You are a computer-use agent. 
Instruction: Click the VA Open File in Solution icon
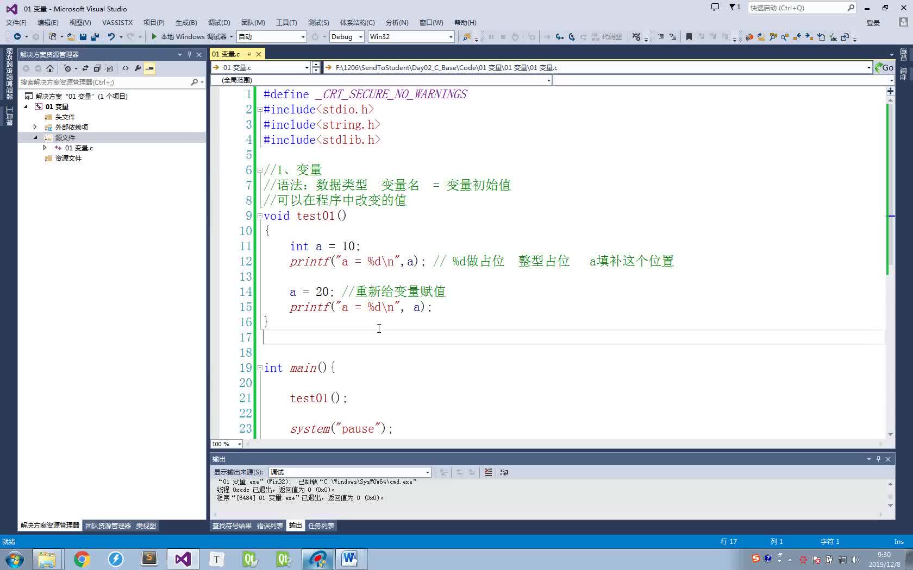(761, 36)
